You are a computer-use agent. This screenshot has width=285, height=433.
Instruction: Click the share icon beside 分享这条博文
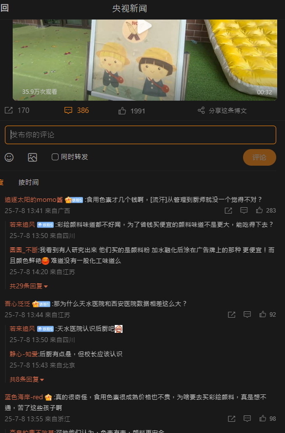point(201,110)
